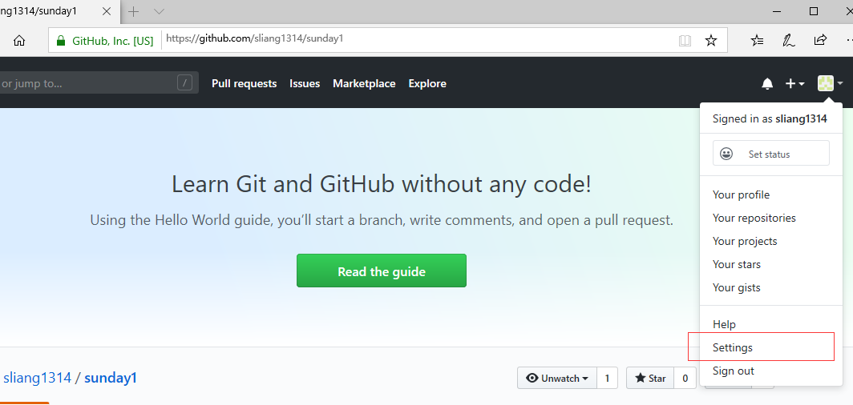Image resolution: width=853 pixels, height=405 pixels.
Task: Open a new browser tab
Action: coord(133,11)
